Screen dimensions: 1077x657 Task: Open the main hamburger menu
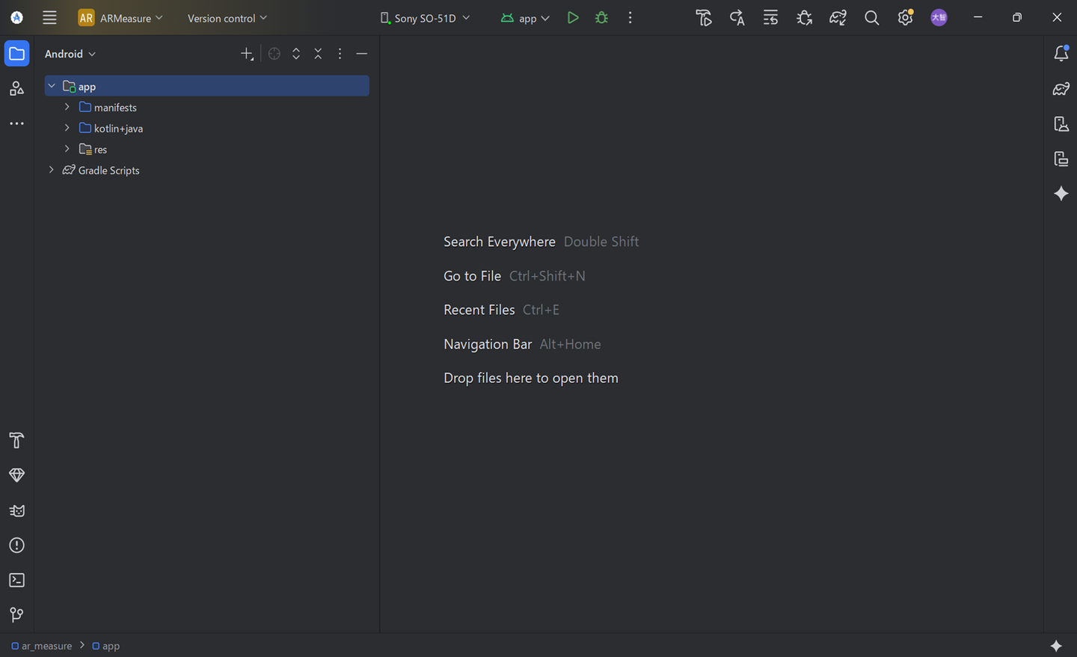pos(49,18)
